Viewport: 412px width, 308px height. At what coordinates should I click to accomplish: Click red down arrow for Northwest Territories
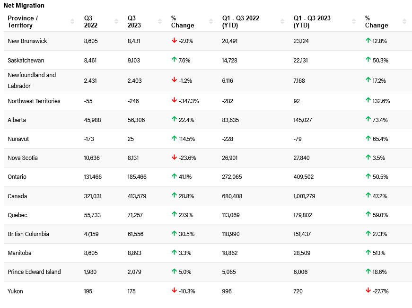click(x=174, y=100)
